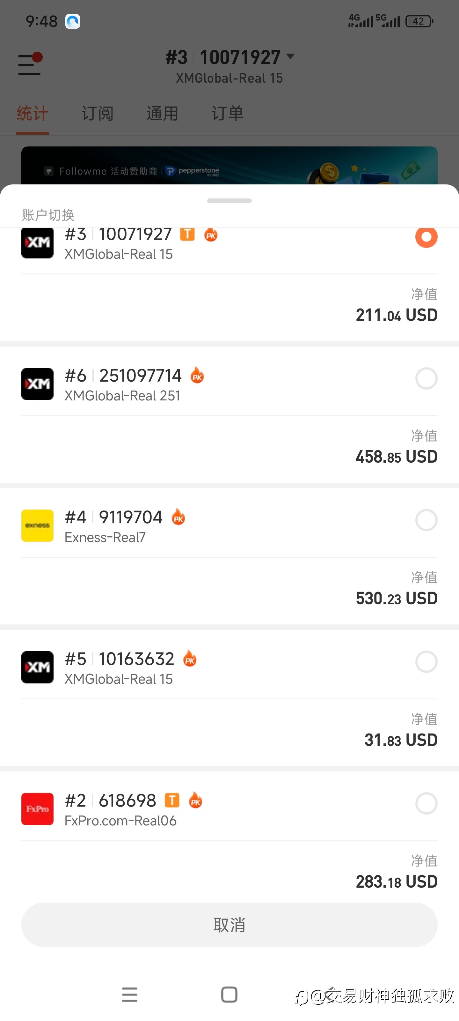Tap the XMGlobal-Real 15 server subtitle in header
Image resolution: width=459 pixels, height=1021 pixels.
pos(229,78)
